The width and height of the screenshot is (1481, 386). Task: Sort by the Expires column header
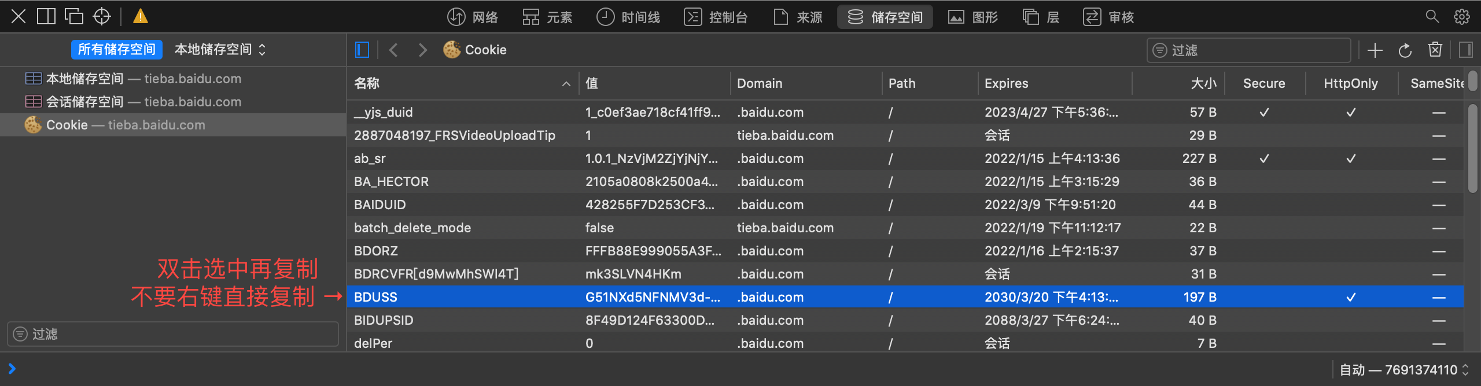[1055, 83]
